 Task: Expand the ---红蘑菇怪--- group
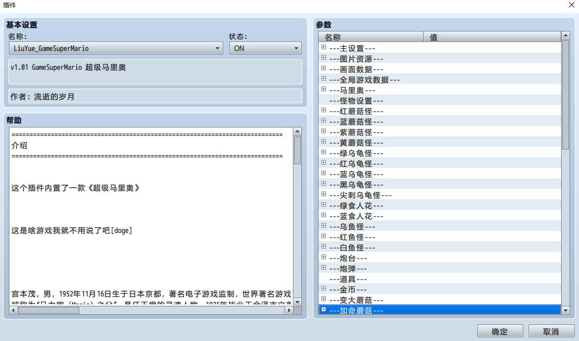pos(323,110)
